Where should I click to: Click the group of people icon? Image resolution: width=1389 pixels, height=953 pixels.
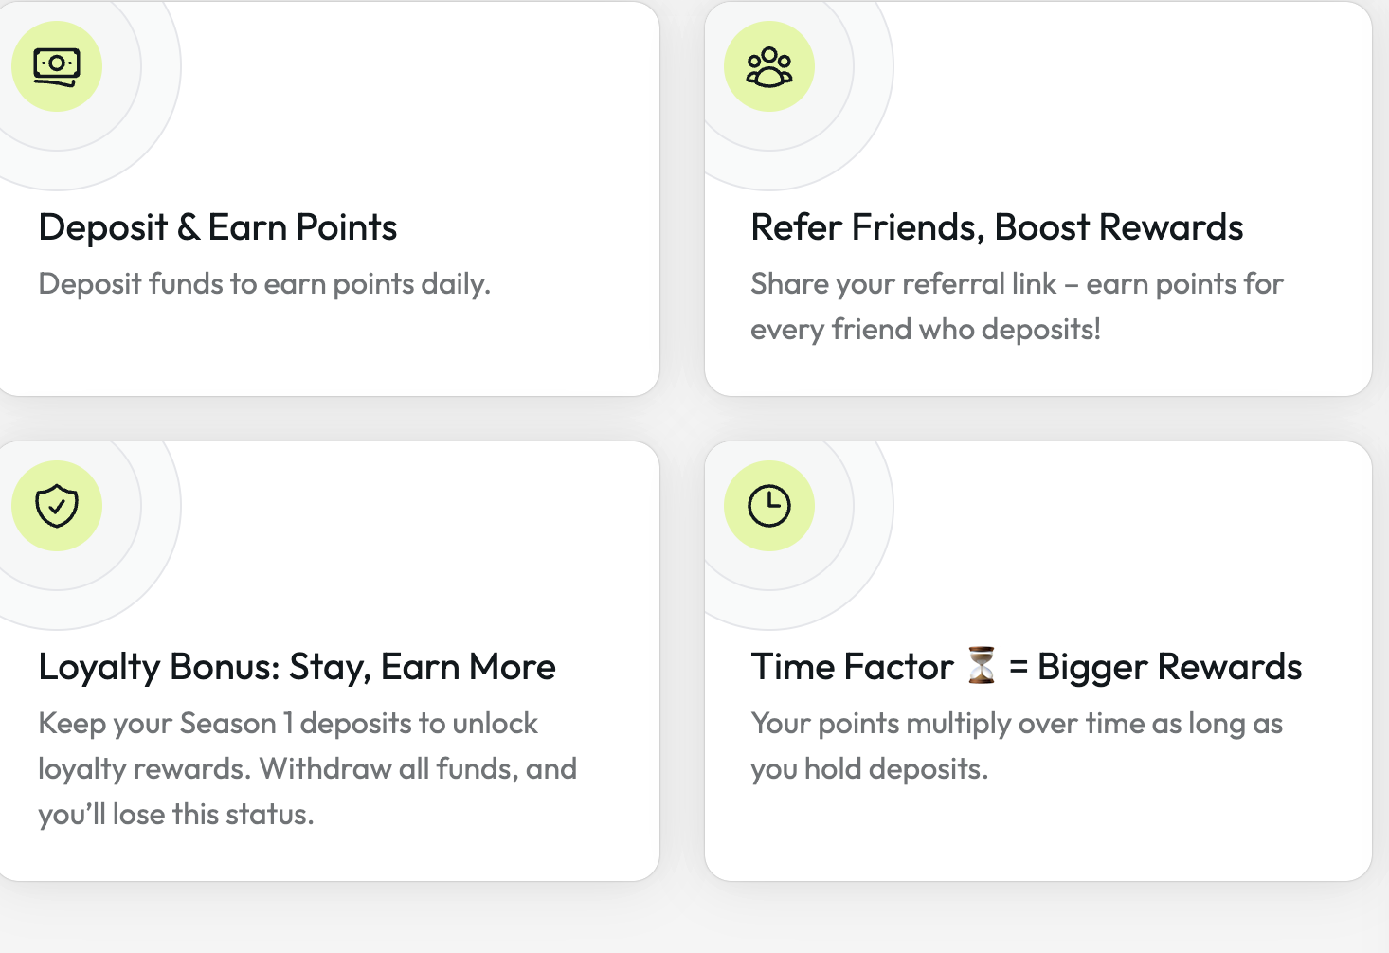[769, 66]
